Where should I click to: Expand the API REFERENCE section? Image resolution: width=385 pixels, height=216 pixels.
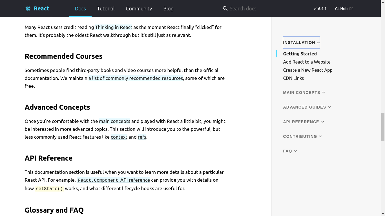pyautogui.click(x=304, y=122)
